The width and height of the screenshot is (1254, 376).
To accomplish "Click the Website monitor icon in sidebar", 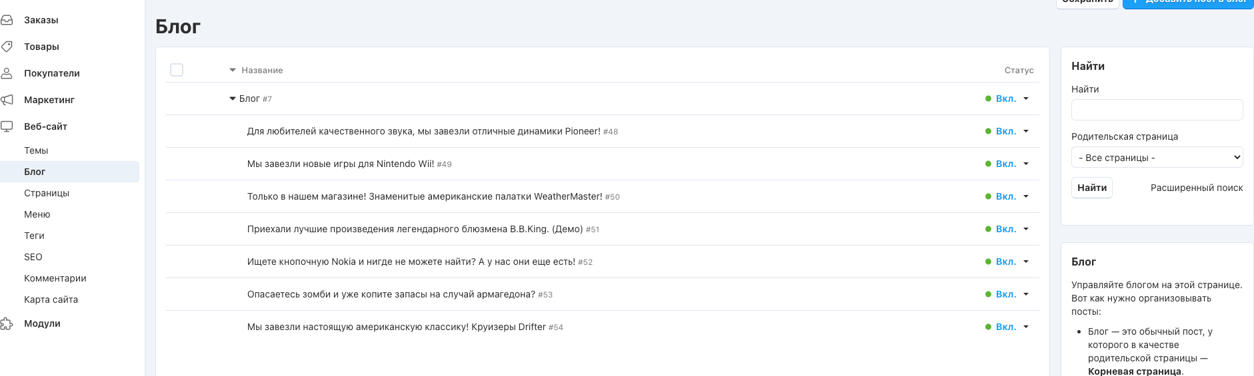I will (x=7, y=126).
